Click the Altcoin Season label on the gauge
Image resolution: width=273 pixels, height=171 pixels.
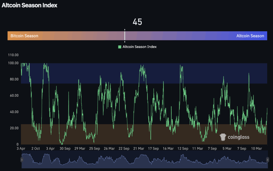point(250,36)
